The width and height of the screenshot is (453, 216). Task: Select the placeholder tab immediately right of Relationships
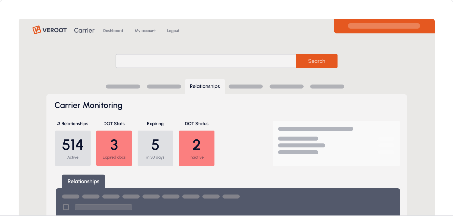246,87
